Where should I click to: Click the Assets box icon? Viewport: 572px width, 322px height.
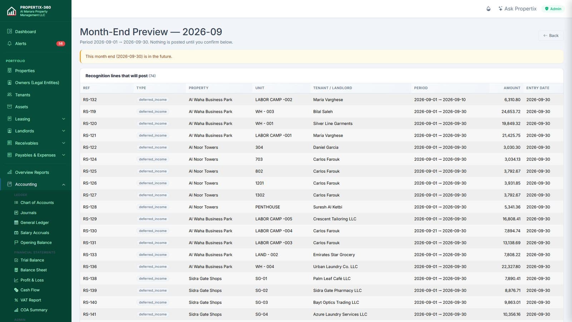click(10, 107)
